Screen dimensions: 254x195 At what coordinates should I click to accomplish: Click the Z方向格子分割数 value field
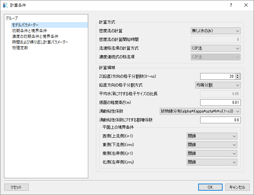218,76
